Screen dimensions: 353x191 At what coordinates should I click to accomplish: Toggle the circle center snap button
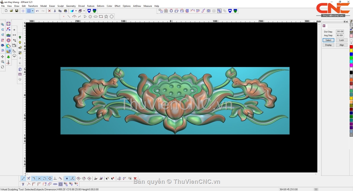[50, 178]
